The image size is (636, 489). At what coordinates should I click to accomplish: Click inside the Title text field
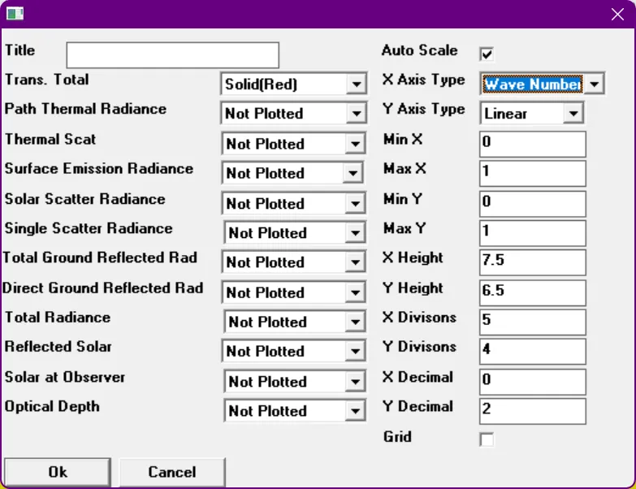(172, 55)
